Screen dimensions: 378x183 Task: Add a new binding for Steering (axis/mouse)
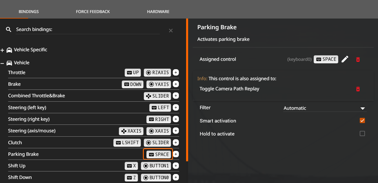(x=176, y=131)
